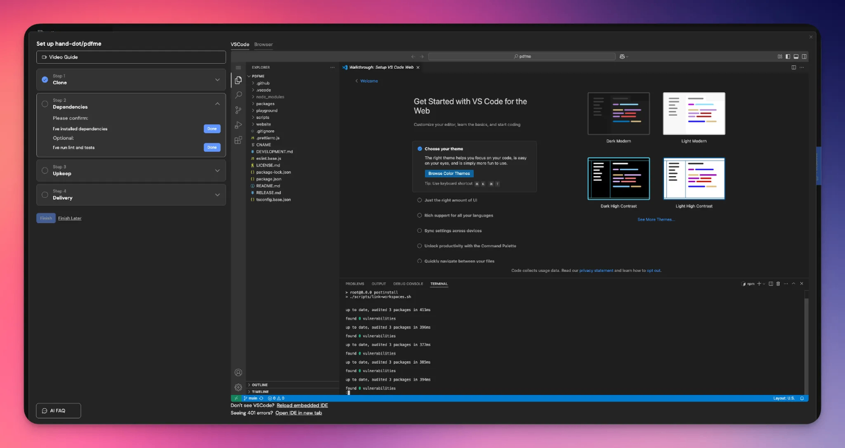Viewport: 845px width, 448px height.
Task: Click the notifications bell in status bar
Action: pos(802,398)
